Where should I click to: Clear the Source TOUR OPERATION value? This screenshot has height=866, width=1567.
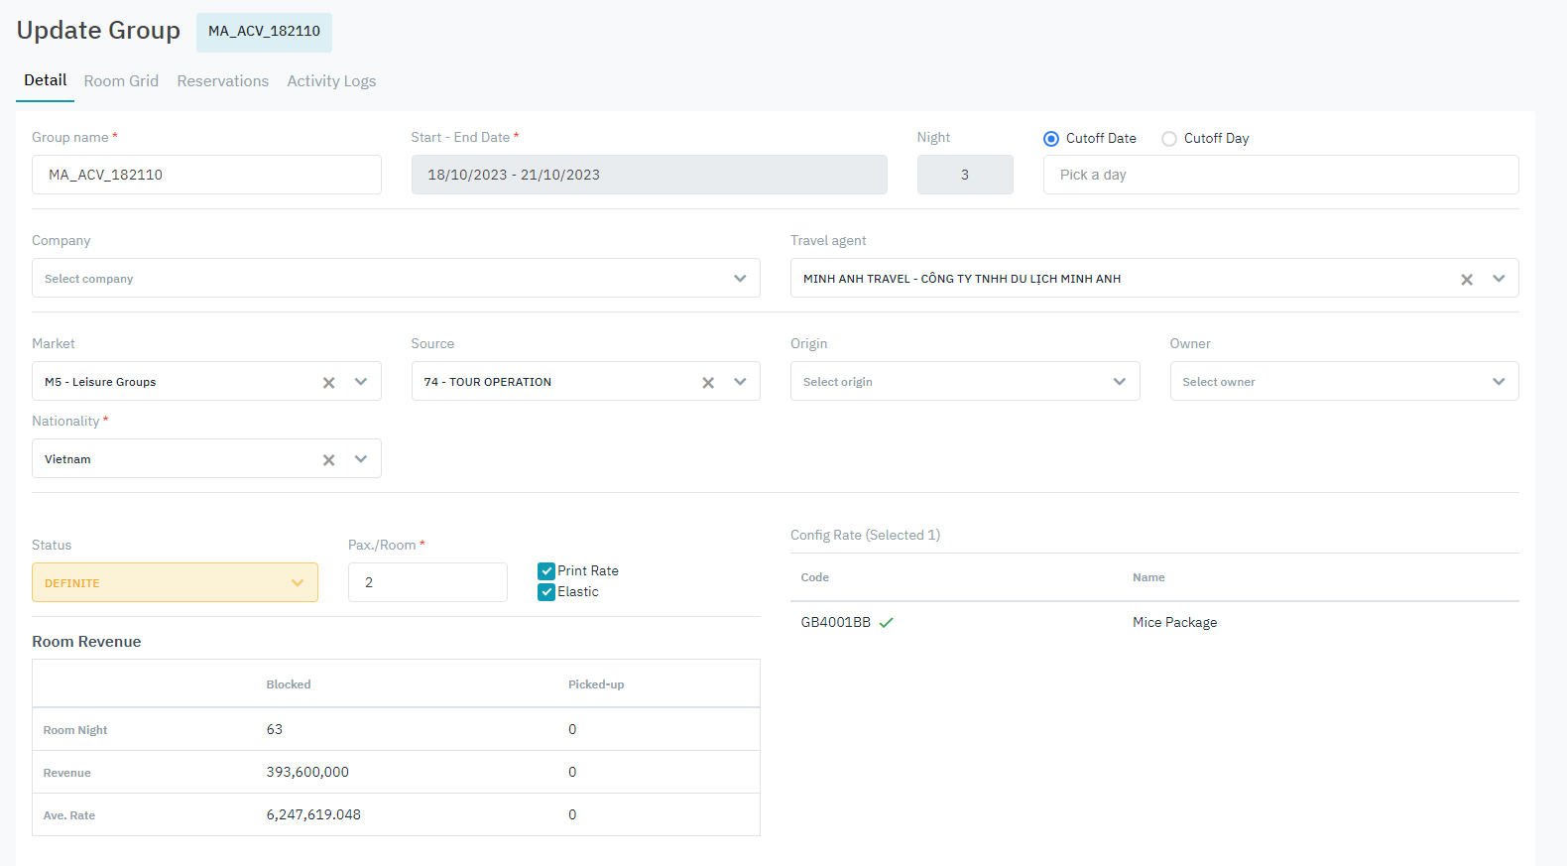pyautogui.click(x=707, y=383)
